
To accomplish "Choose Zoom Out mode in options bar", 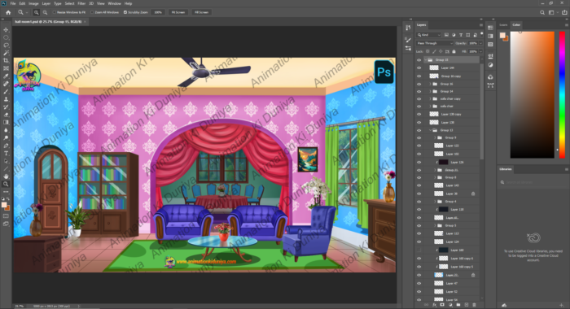I will (x=45, y=12).
